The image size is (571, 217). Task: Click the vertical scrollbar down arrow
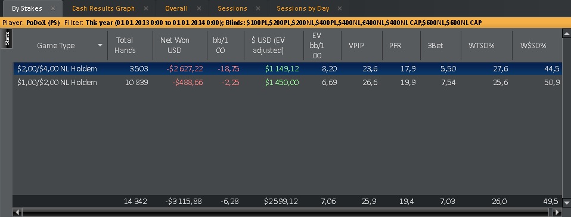point(566,203)
